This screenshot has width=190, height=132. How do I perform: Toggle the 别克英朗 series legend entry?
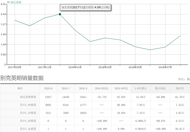pyautogui.click(x=14, y=2)
